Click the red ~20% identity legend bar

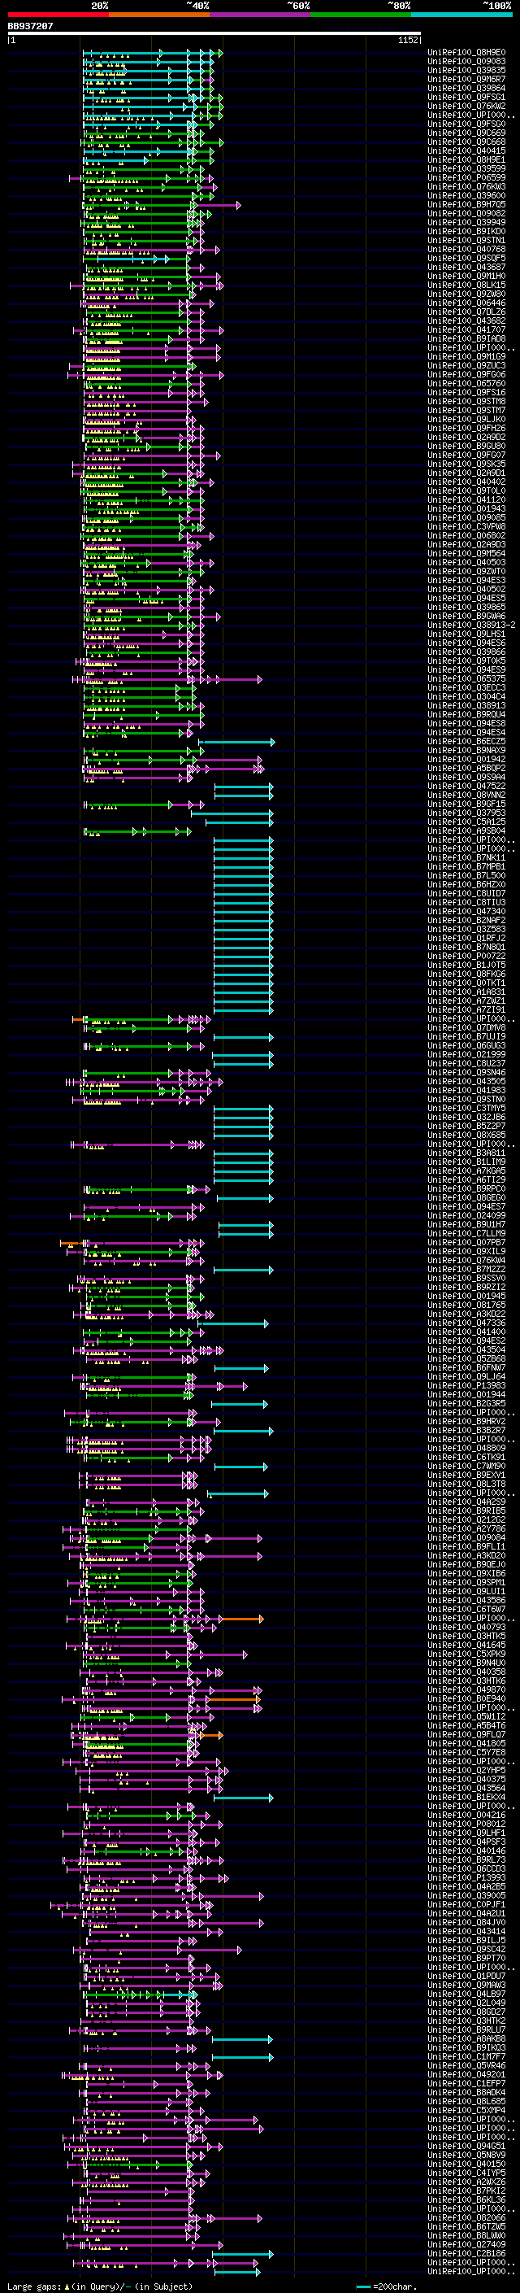tap(58, 15)
